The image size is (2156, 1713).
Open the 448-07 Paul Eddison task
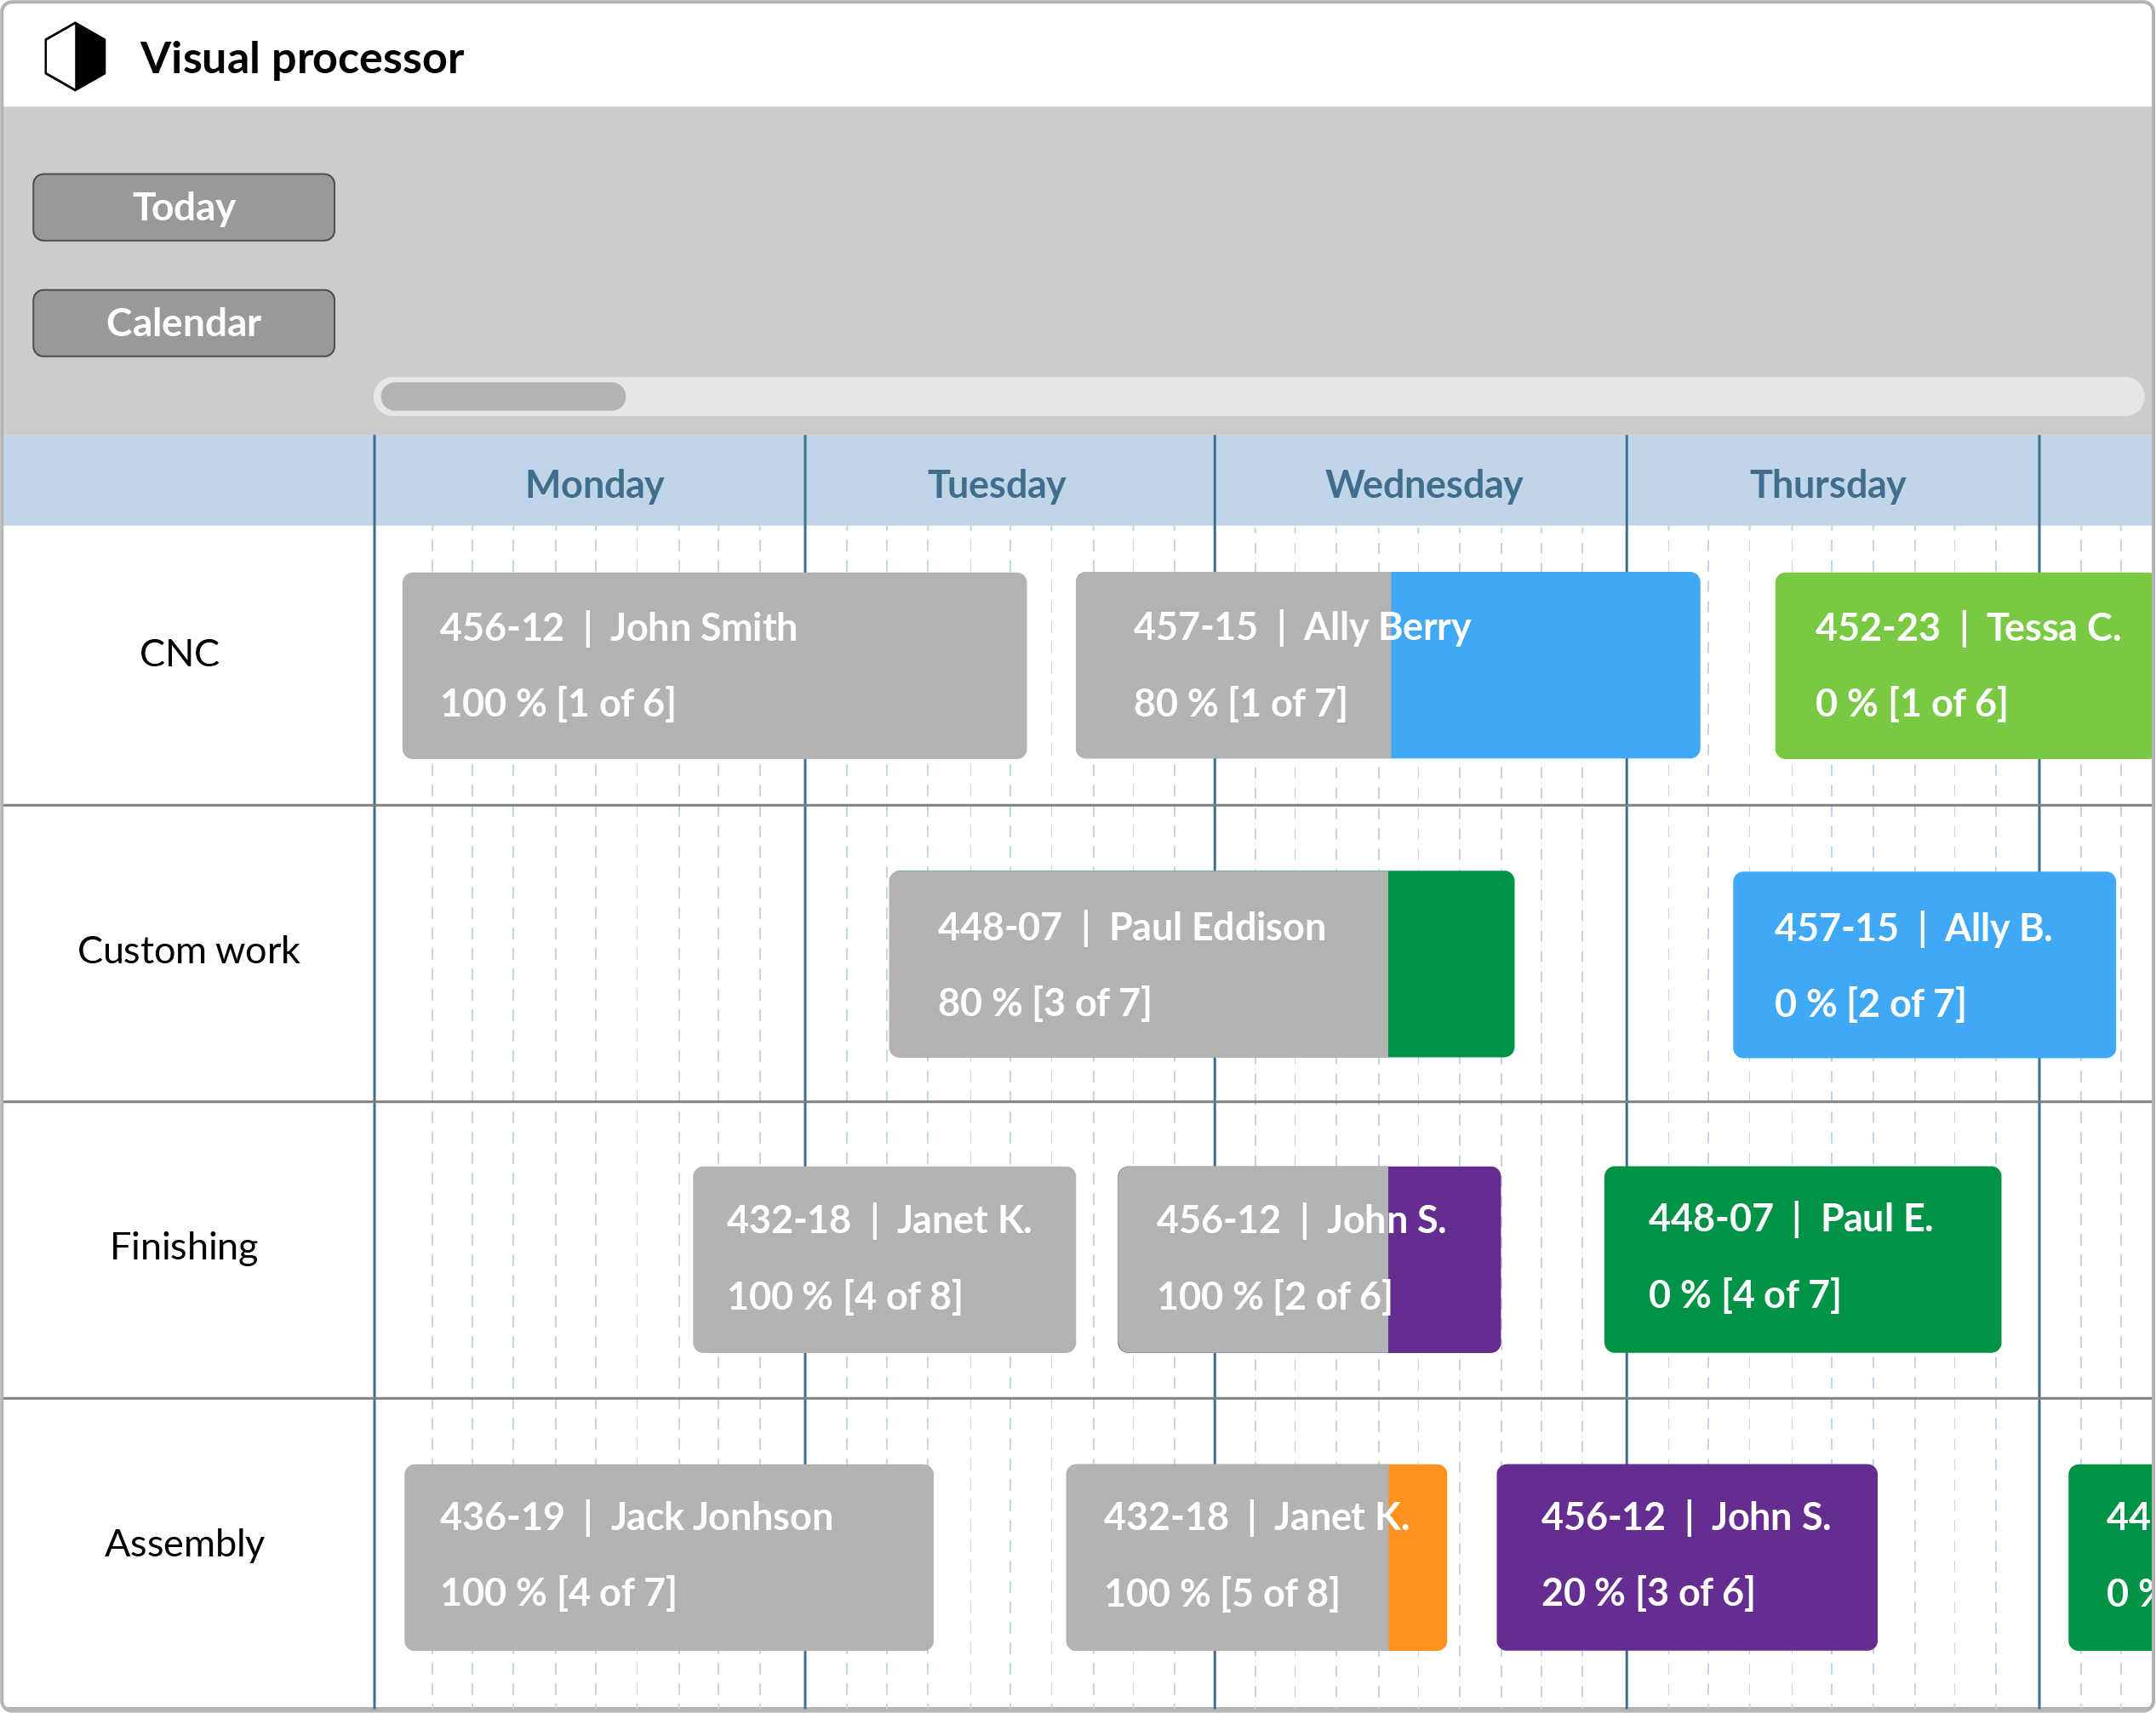pyautogui.click(x=1201, y=964)
